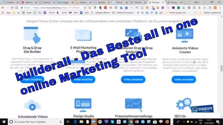This screenshot has width=223, height=125.
Task: Show hidden system tray icons
Action: tap(184, 122)
